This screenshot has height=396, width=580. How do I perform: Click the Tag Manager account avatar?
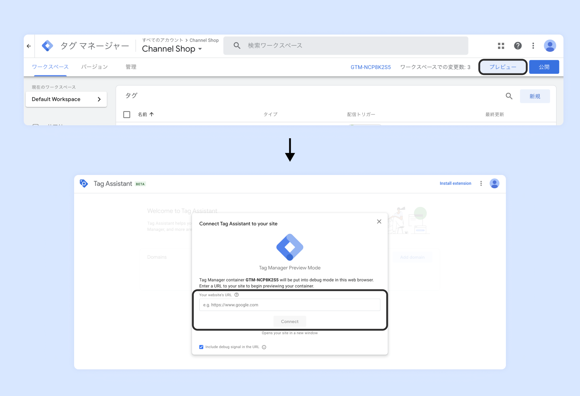coord(550,46)
